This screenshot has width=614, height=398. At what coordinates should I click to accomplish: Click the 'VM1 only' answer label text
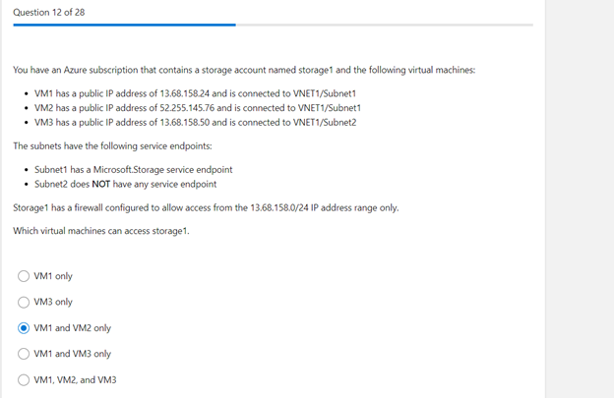(53, 276)
